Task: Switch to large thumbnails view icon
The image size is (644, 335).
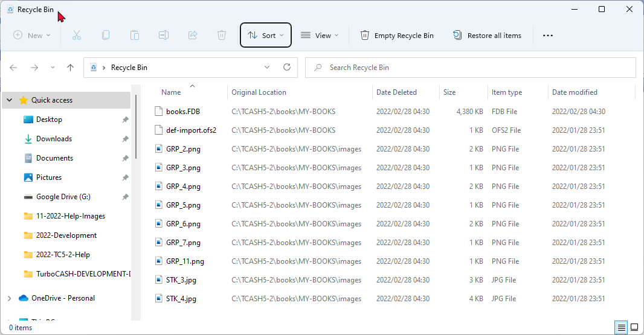Action: 634,328
